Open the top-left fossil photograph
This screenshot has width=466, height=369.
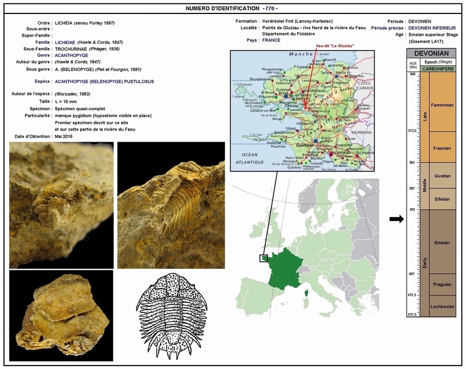click(x=61, y=205)
